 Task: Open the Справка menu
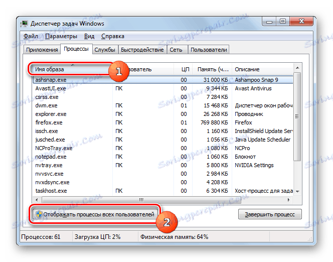(112, 36)
